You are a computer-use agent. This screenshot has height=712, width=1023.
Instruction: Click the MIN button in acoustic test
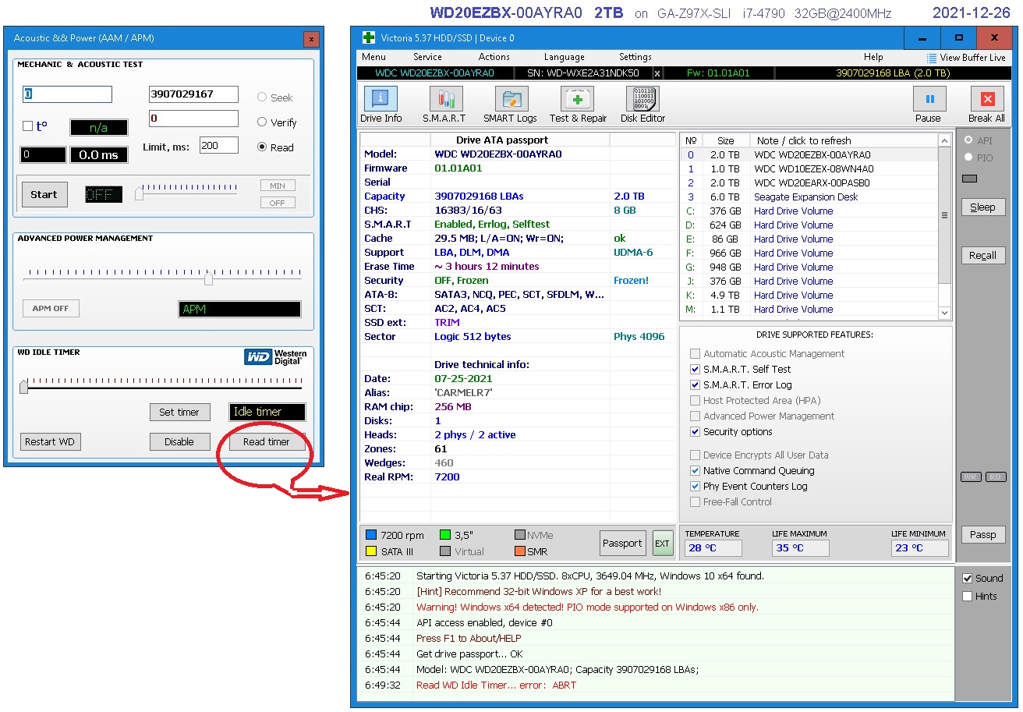pos(278,186)
